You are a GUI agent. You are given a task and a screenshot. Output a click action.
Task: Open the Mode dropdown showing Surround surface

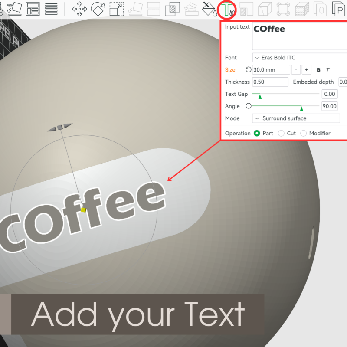click(296, 118)
